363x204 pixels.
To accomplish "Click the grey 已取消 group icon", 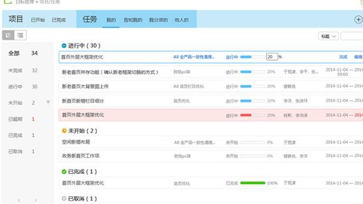I will pyautogui.click(x=64, y=199).
